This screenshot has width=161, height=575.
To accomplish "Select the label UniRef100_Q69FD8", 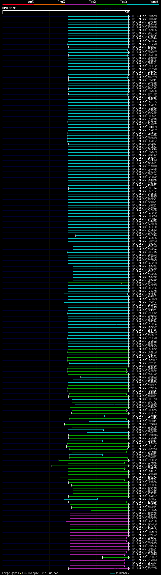I will pos(144,55).
